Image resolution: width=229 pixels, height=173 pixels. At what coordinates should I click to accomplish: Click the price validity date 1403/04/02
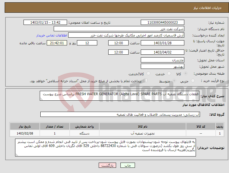click(163, 52)
